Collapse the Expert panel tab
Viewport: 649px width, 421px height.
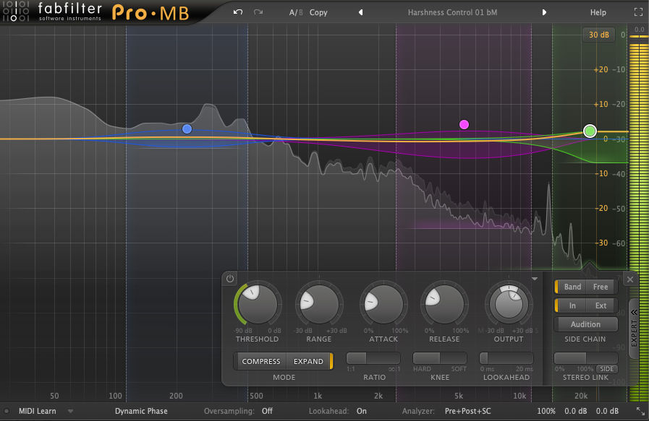pyautogui.click(x=634, y=329)
